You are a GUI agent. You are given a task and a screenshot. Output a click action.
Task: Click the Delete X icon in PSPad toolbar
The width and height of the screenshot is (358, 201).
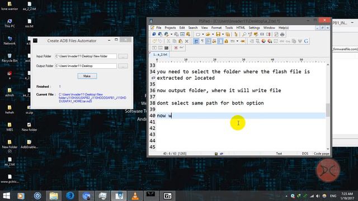pos(187,41)
